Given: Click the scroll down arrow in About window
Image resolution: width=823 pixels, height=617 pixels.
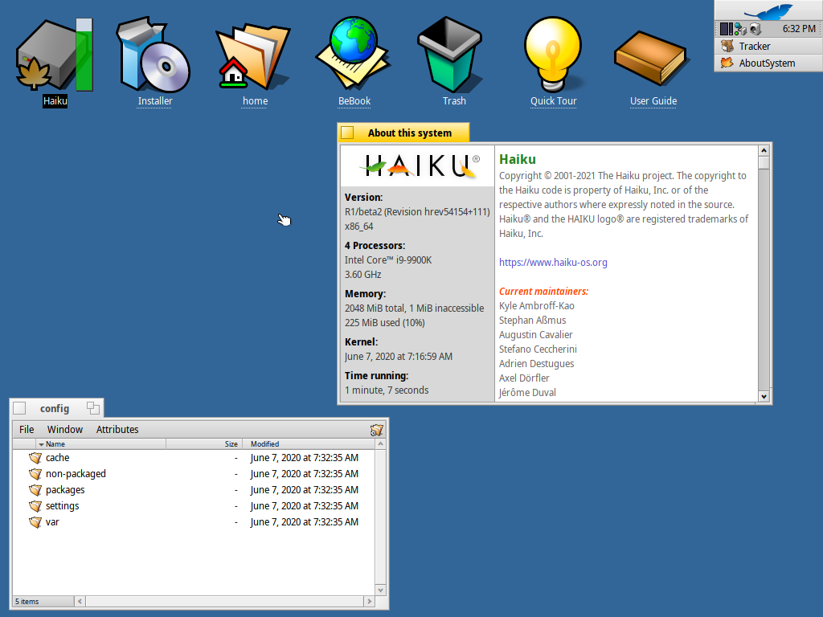Looking at the screenshot, I should point(764,397).
